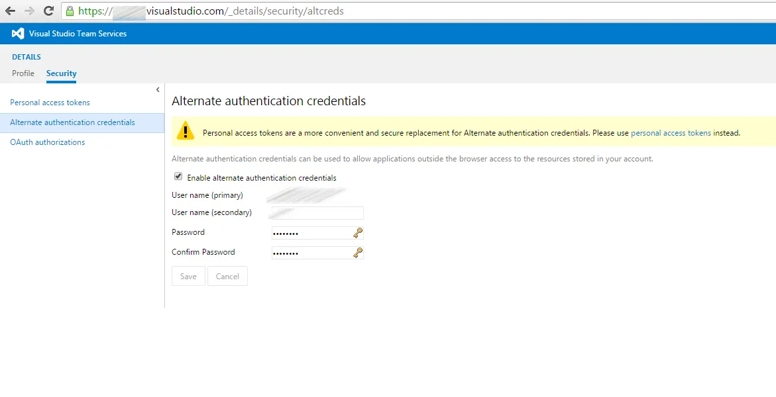Reload the page with the refresh icon
The width and height of the screenshot is (776, 397).
48,11
